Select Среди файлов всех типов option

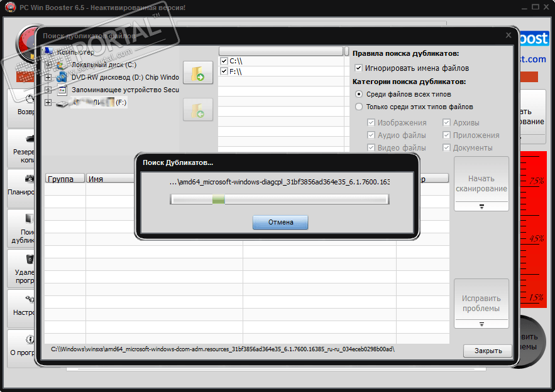coord(359,94)
